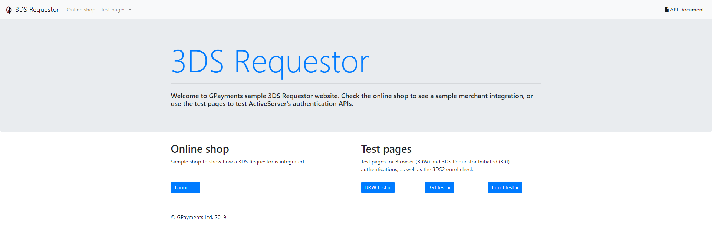Click the Test pages section heading
The height and width of the screenshot is (229, 712).
[386, 149]
